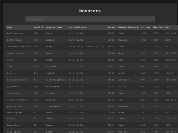Image resolution: width=178 pixels, height=133 pixels.
Task: Click the IceBeast monster type cell
Action: (51, 100)
